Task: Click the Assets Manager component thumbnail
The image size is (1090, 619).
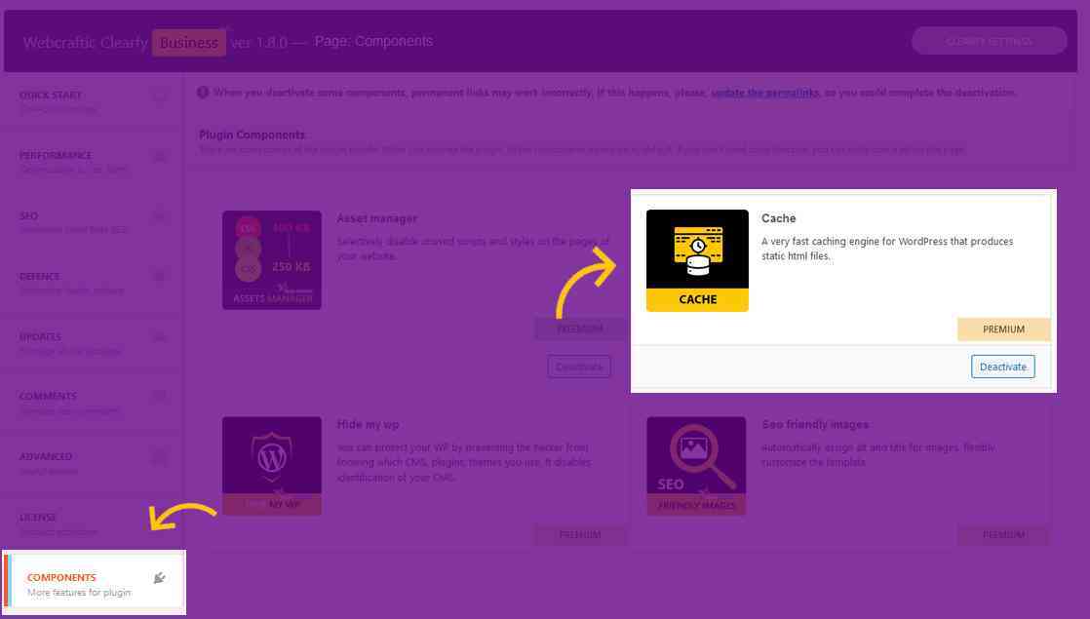Action: click(x=272, y=260)
